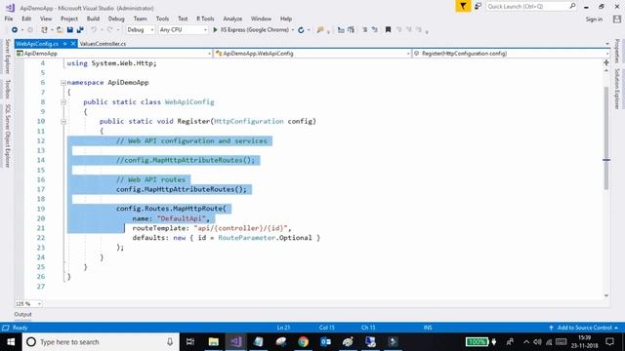This screenshot has width=625, height=351.
Task: Open the ApiDemoApp.WebApiConfig type dropdown
Action: pyautogui.click(x=312, y=54)
